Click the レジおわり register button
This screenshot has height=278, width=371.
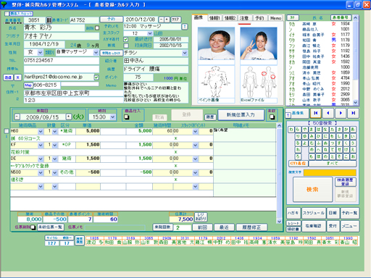(x=201, y=216)
